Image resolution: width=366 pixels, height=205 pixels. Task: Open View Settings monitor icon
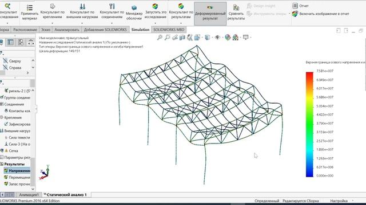pos(245,37)
